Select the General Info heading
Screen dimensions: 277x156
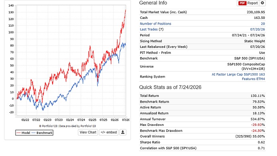pos(153,3)
